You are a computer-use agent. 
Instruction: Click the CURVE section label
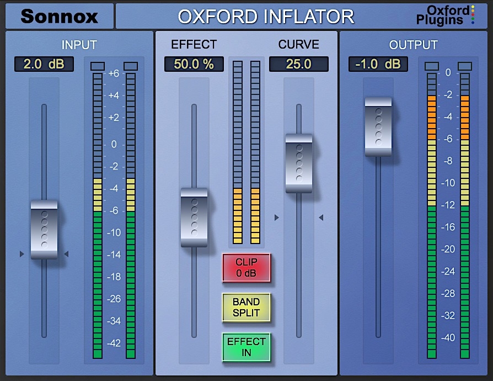point(299,44)
